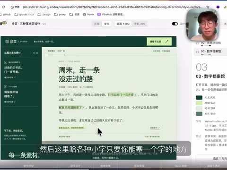This screenshot has height=170, width=227.
Task: Toggle the 设计 switch in the page toolbar
Action: click(175, 24)
